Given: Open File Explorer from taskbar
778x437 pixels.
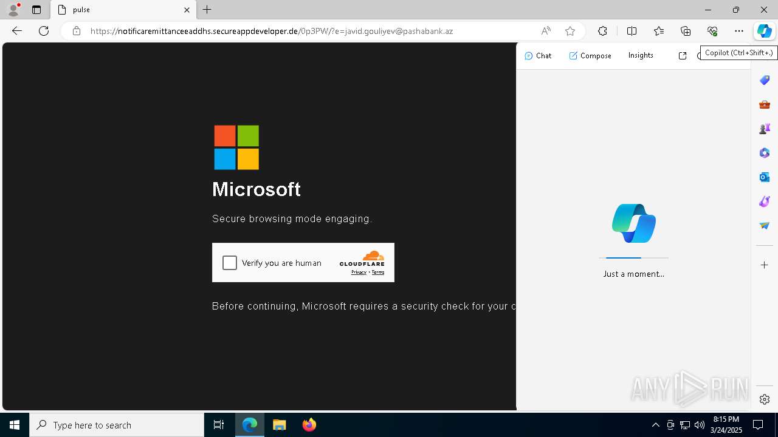Looking at the screenshot, I should (279, 425).
